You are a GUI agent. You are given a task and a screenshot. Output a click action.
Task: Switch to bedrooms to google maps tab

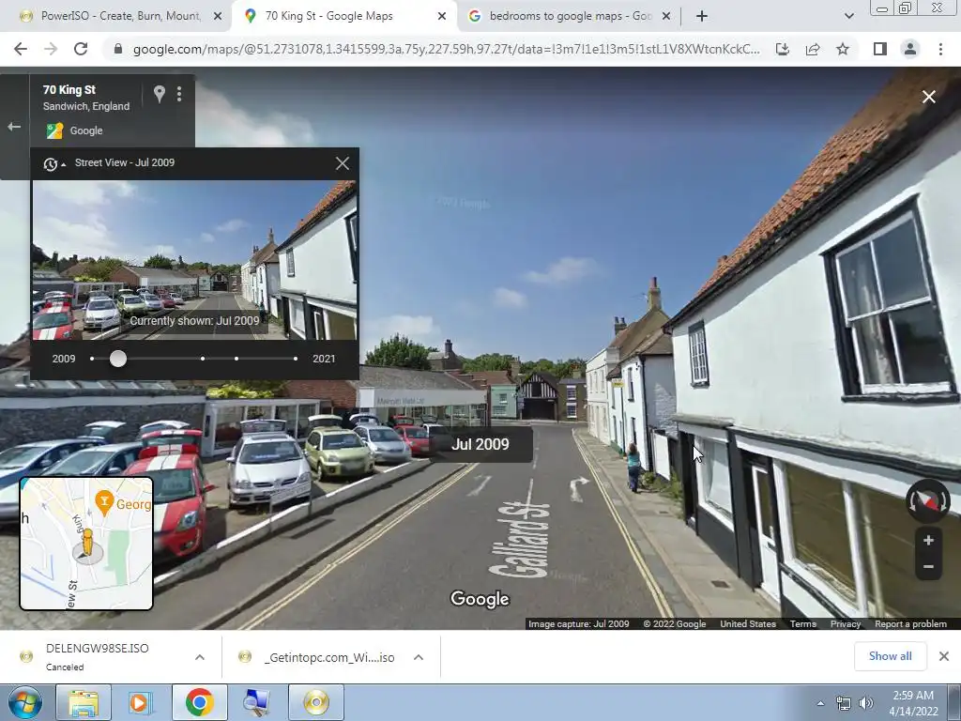571,16
